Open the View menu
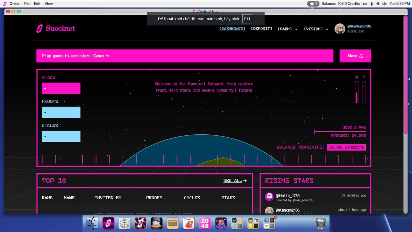 tap(49, 3)
